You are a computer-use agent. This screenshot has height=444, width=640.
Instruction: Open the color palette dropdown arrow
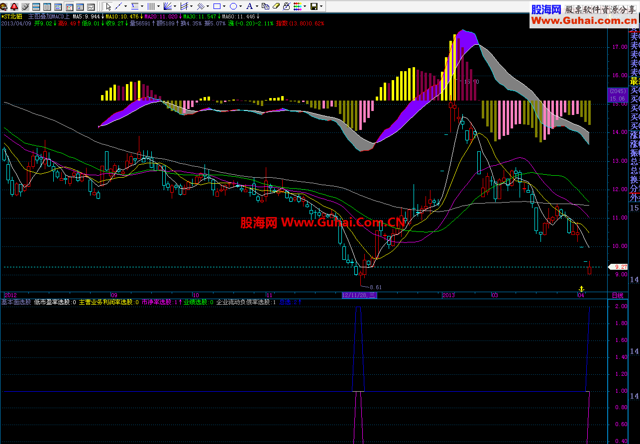point(305,6)
